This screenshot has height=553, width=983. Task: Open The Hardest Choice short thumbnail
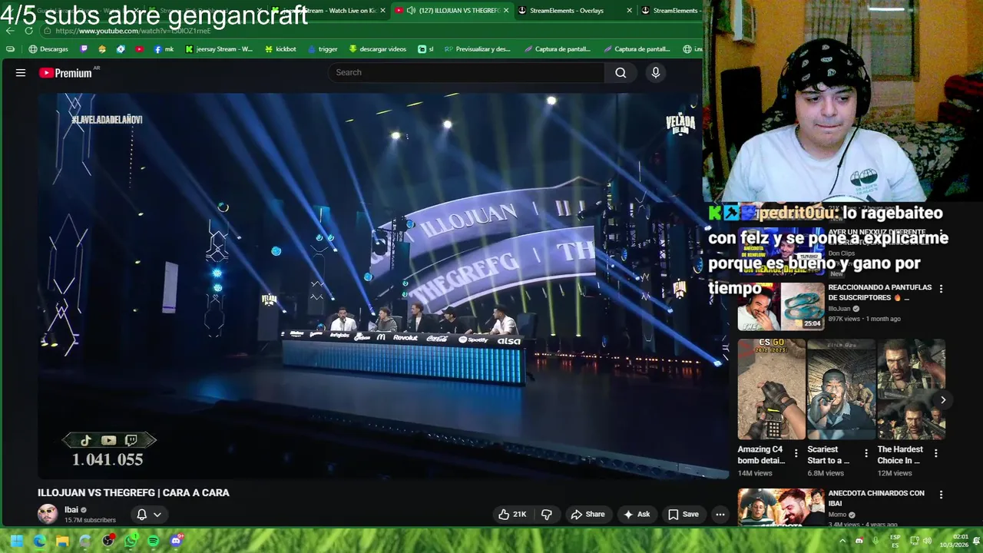coord(911,389)
